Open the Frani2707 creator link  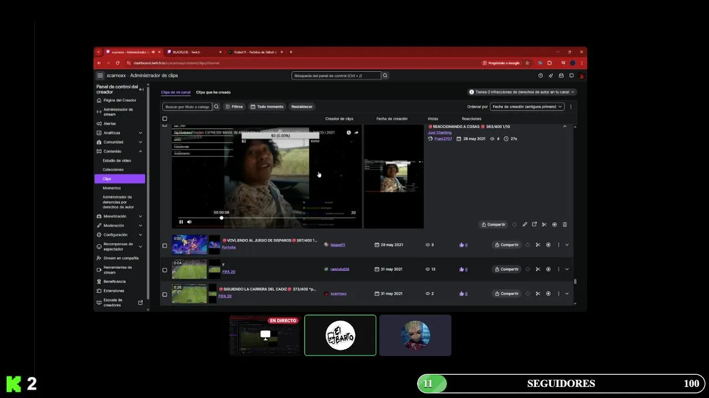tap(443, 139)
